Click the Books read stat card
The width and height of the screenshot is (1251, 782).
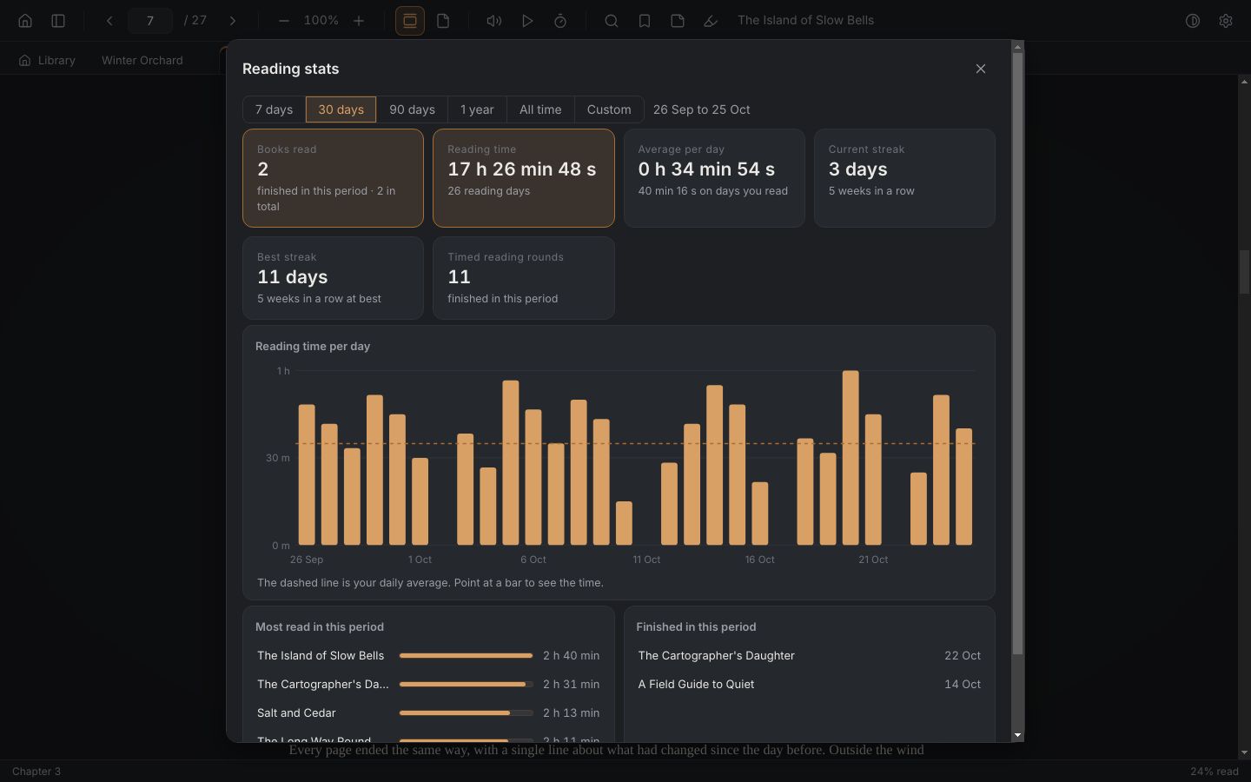click(x=333, y=178)
